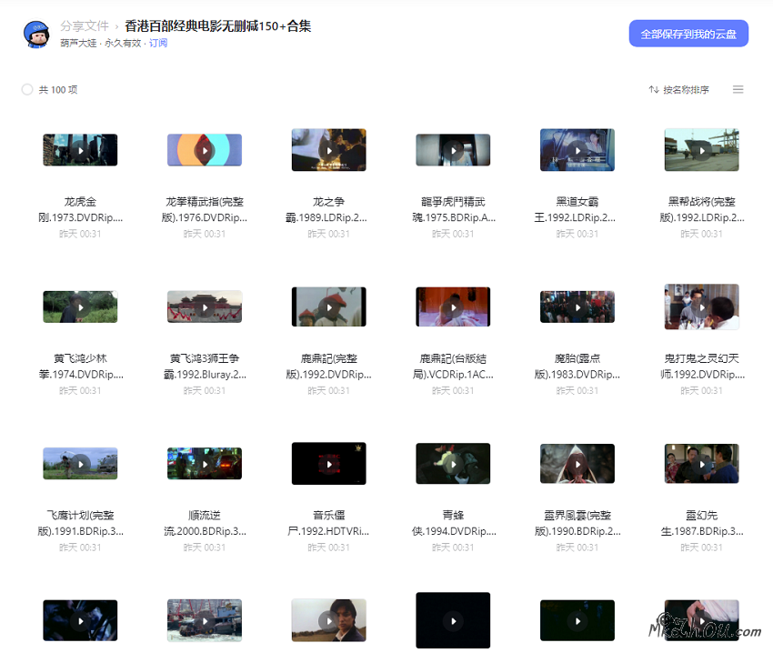Open the 黄飞鸿少林拳 video thumbnail
Viewport: 773px width, 653px height.
(x=80, y=306)
